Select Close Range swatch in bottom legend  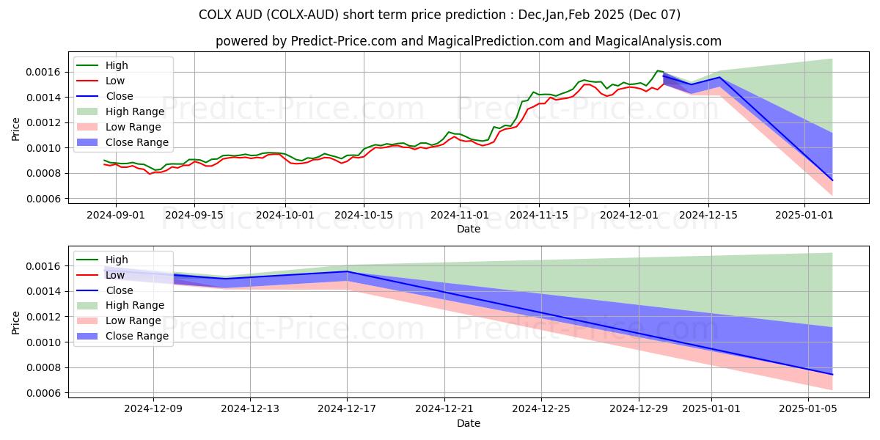click(88, 337)
